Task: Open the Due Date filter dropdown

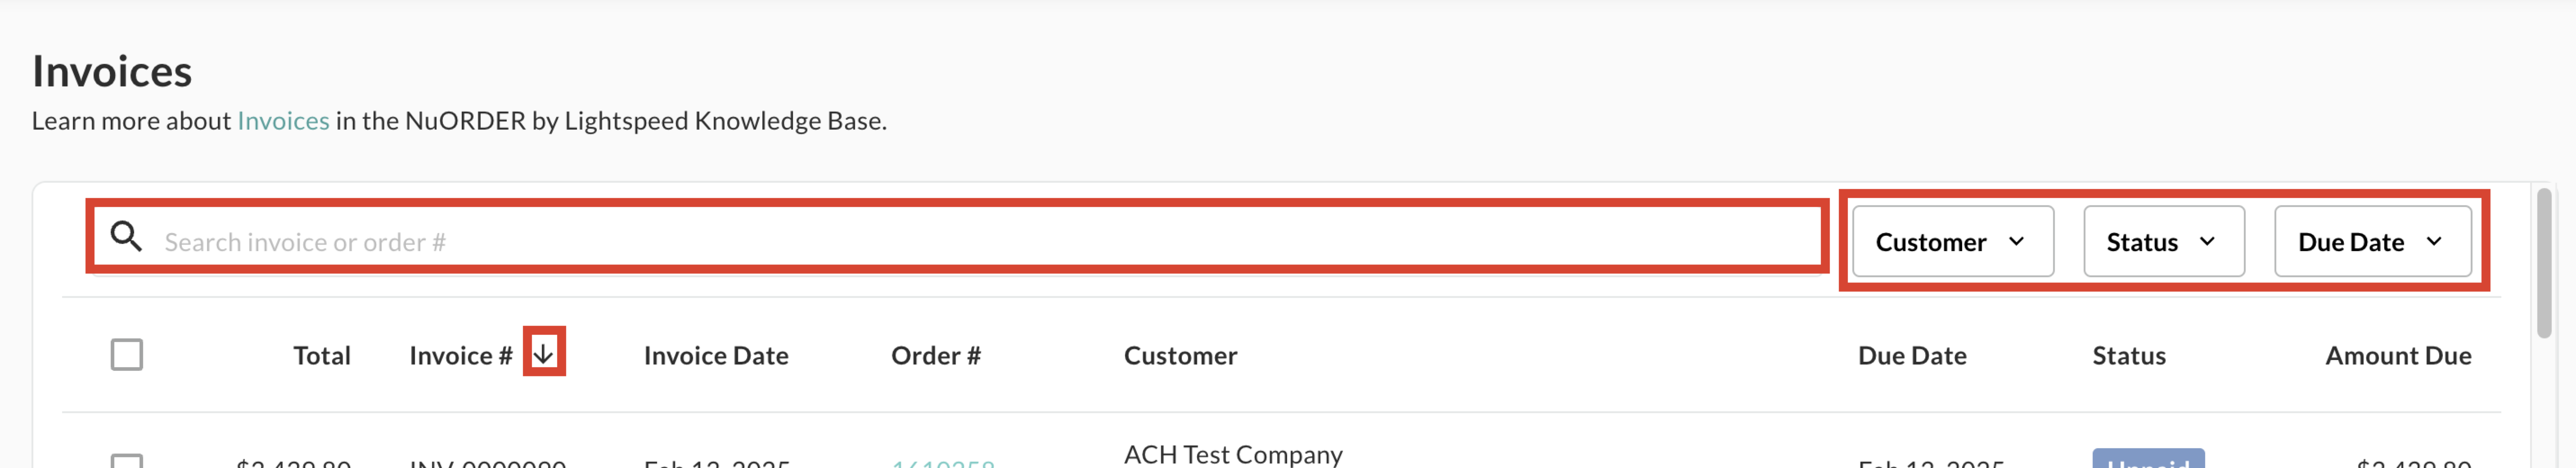Action: tap(2371, 242)
